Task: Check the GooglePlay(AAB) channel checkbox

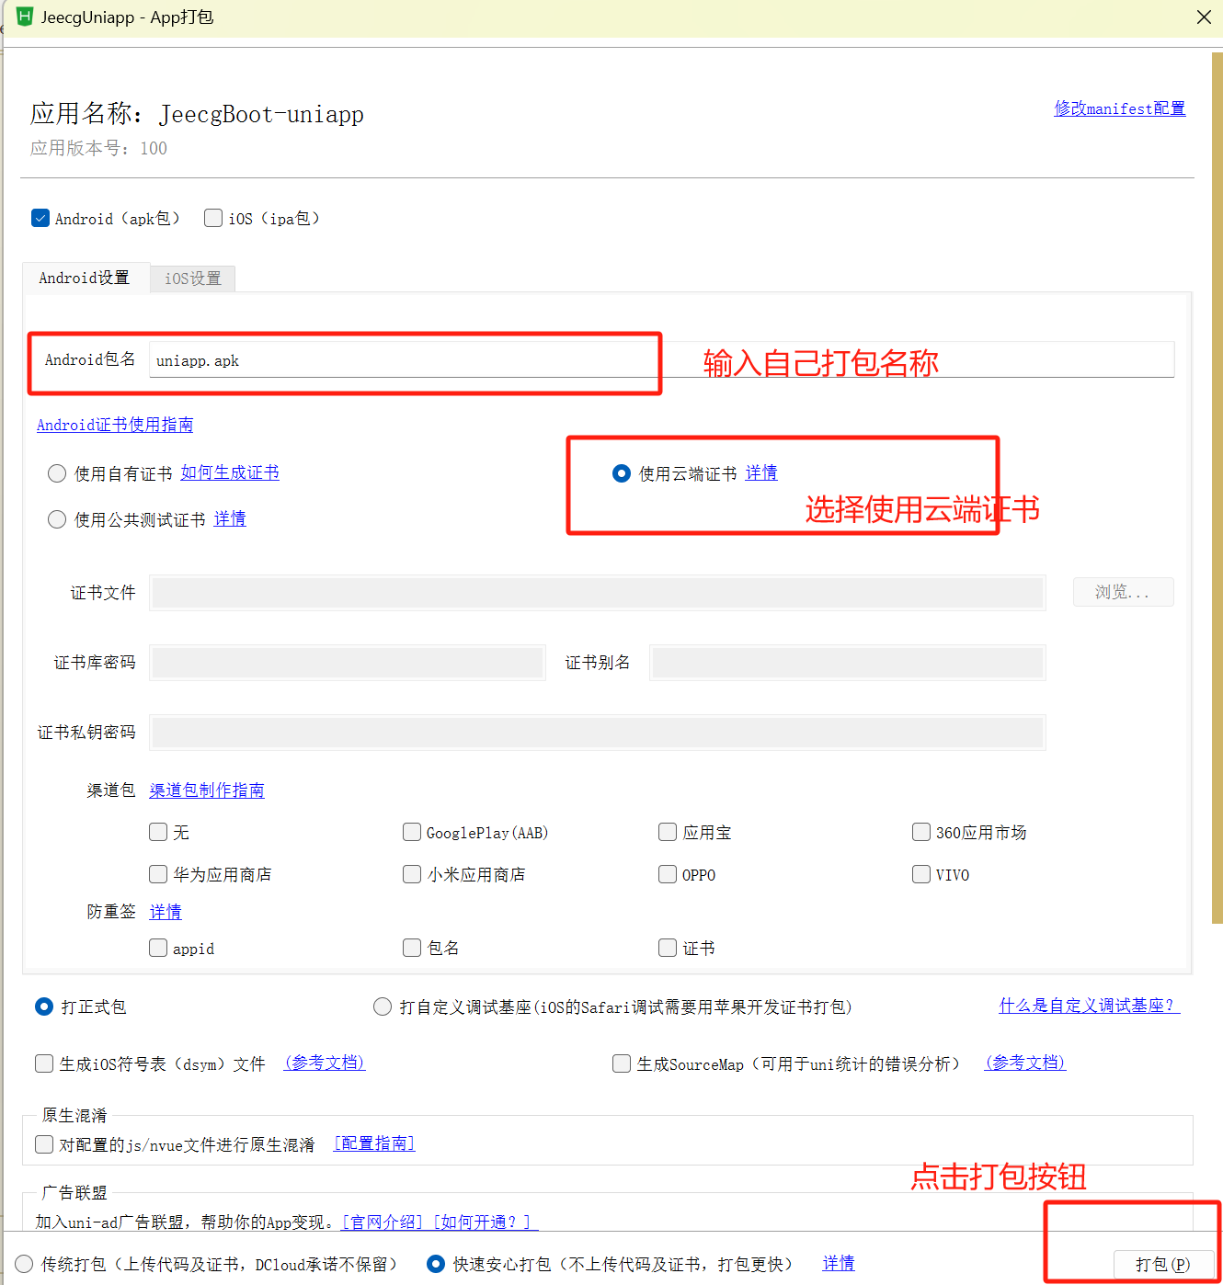Action: coord(412,832)
